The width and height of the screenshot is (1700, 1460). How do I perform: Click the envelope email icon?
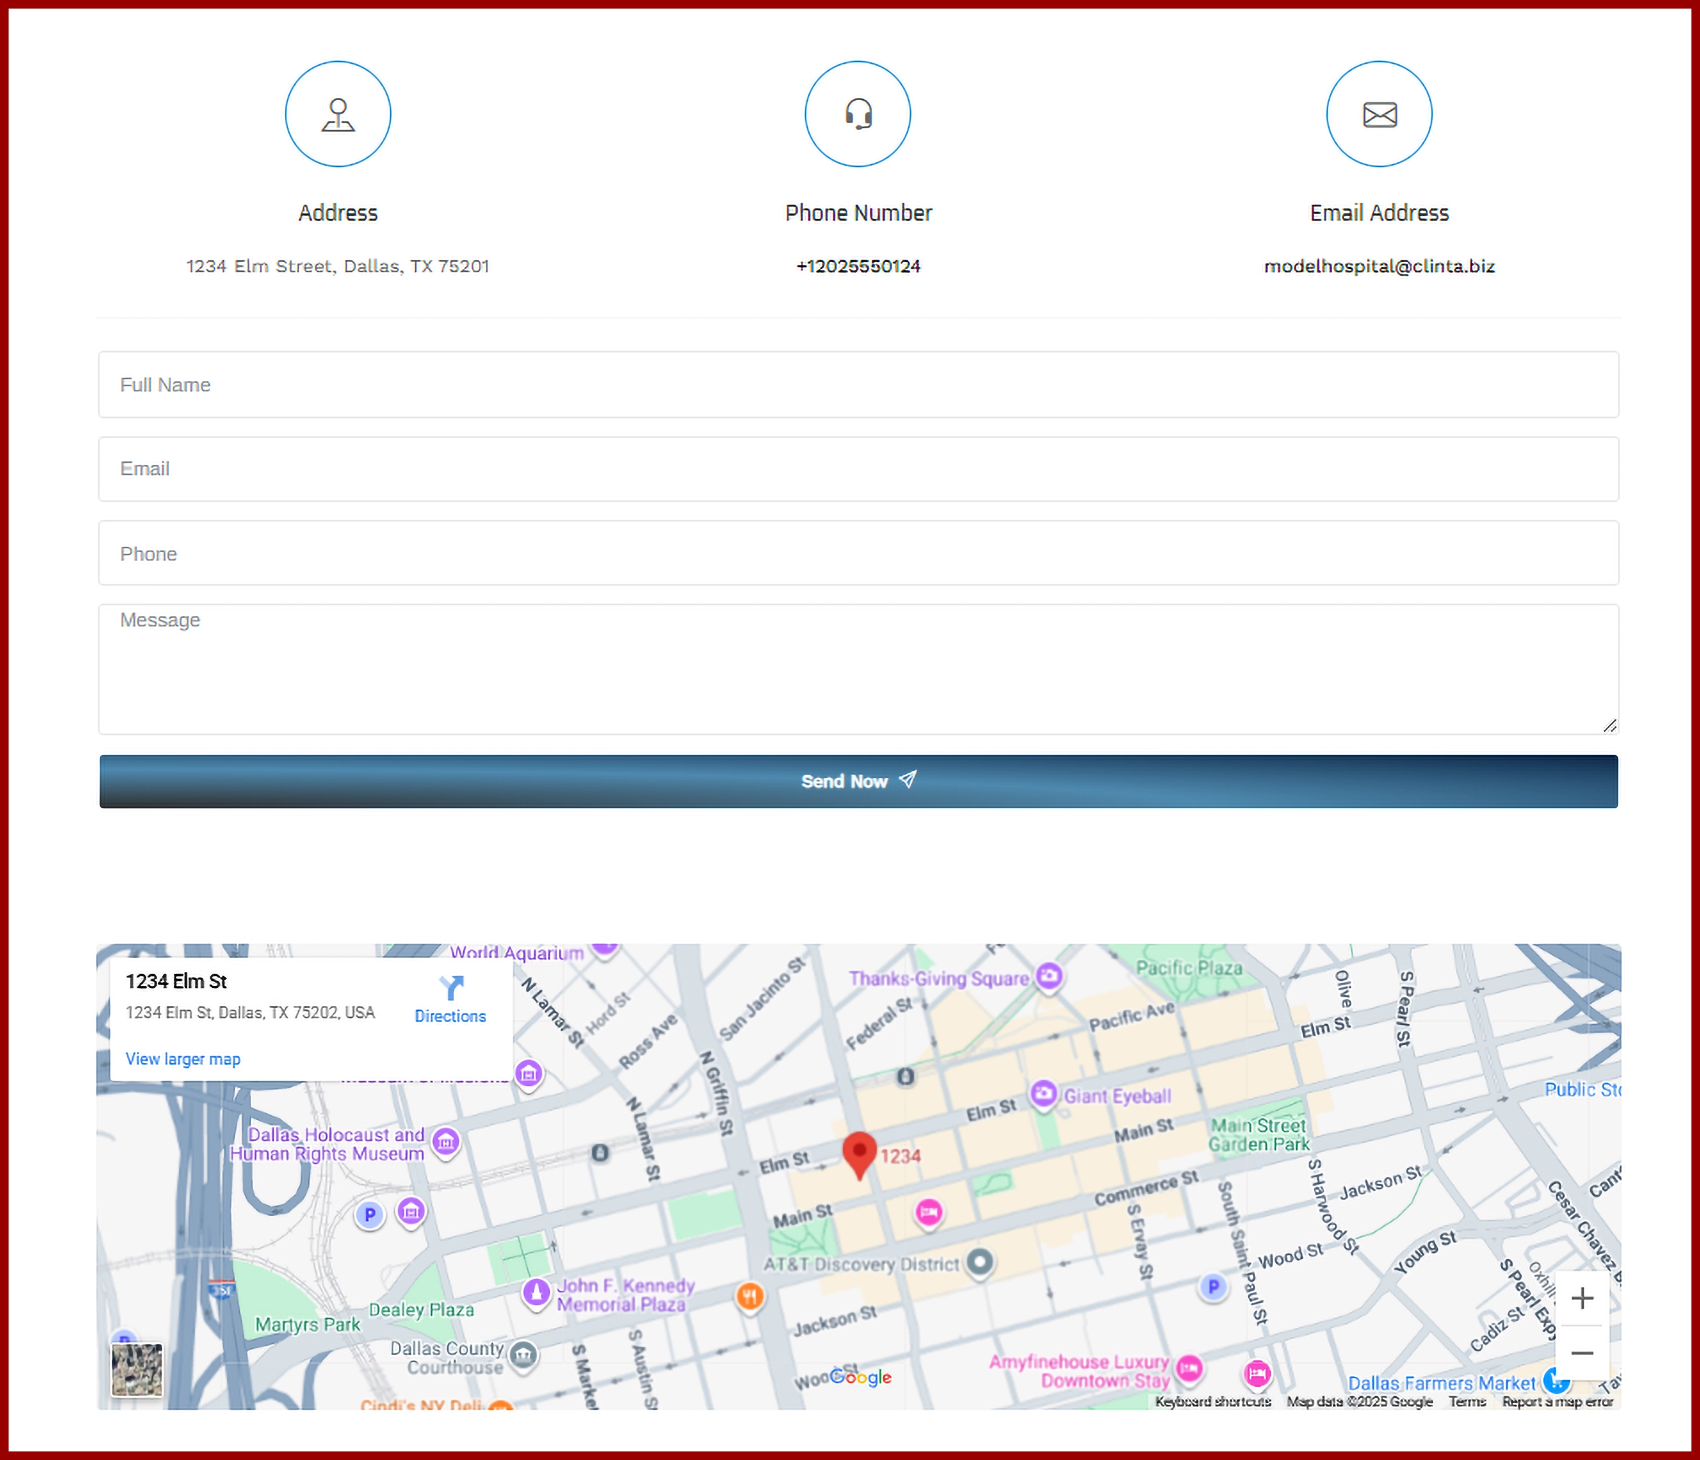(1379, 114)
